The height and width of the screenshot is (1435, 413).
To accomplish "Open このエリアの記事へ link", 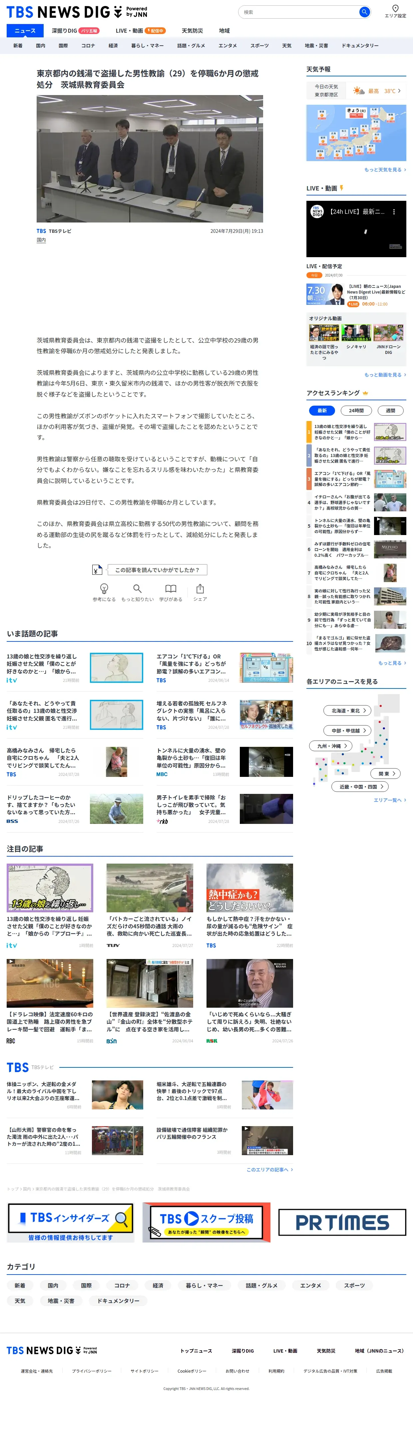I will coord(269,1170).
